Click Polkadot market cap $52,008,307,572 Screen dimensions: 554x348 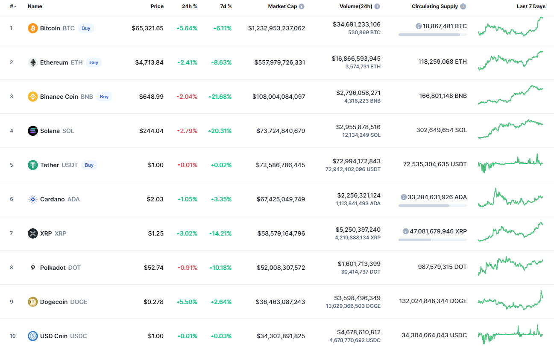click(x=281, y=268)
